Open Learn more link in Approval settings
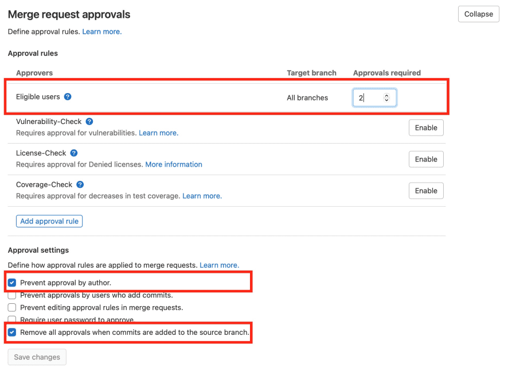The height and width of the screenshot is (371, 516). pyautogui.click(x=219, y=265)
